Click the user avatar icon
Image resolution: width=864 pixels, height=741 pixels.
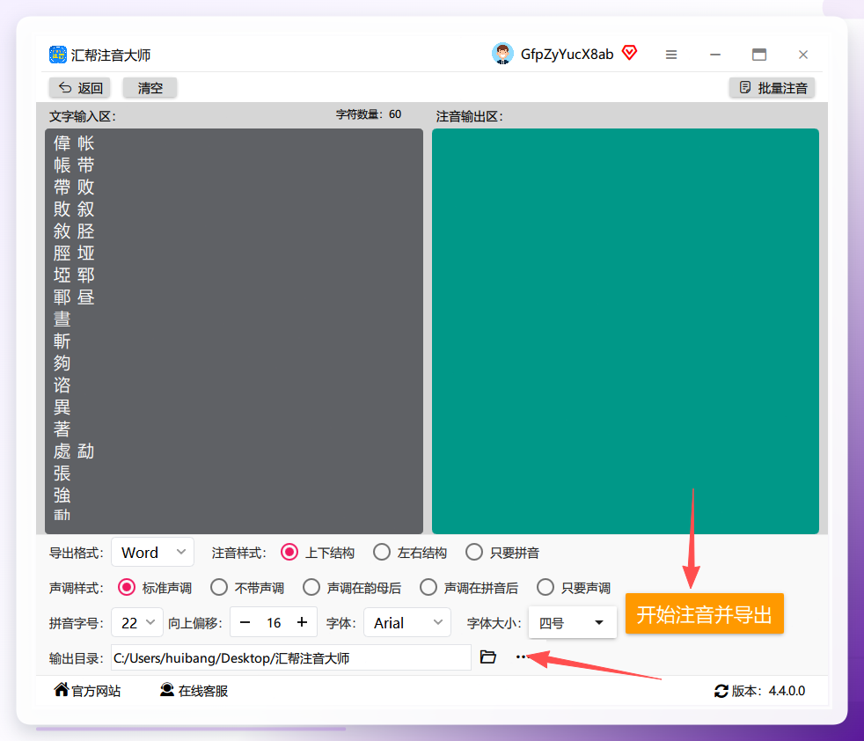point(502,54)
